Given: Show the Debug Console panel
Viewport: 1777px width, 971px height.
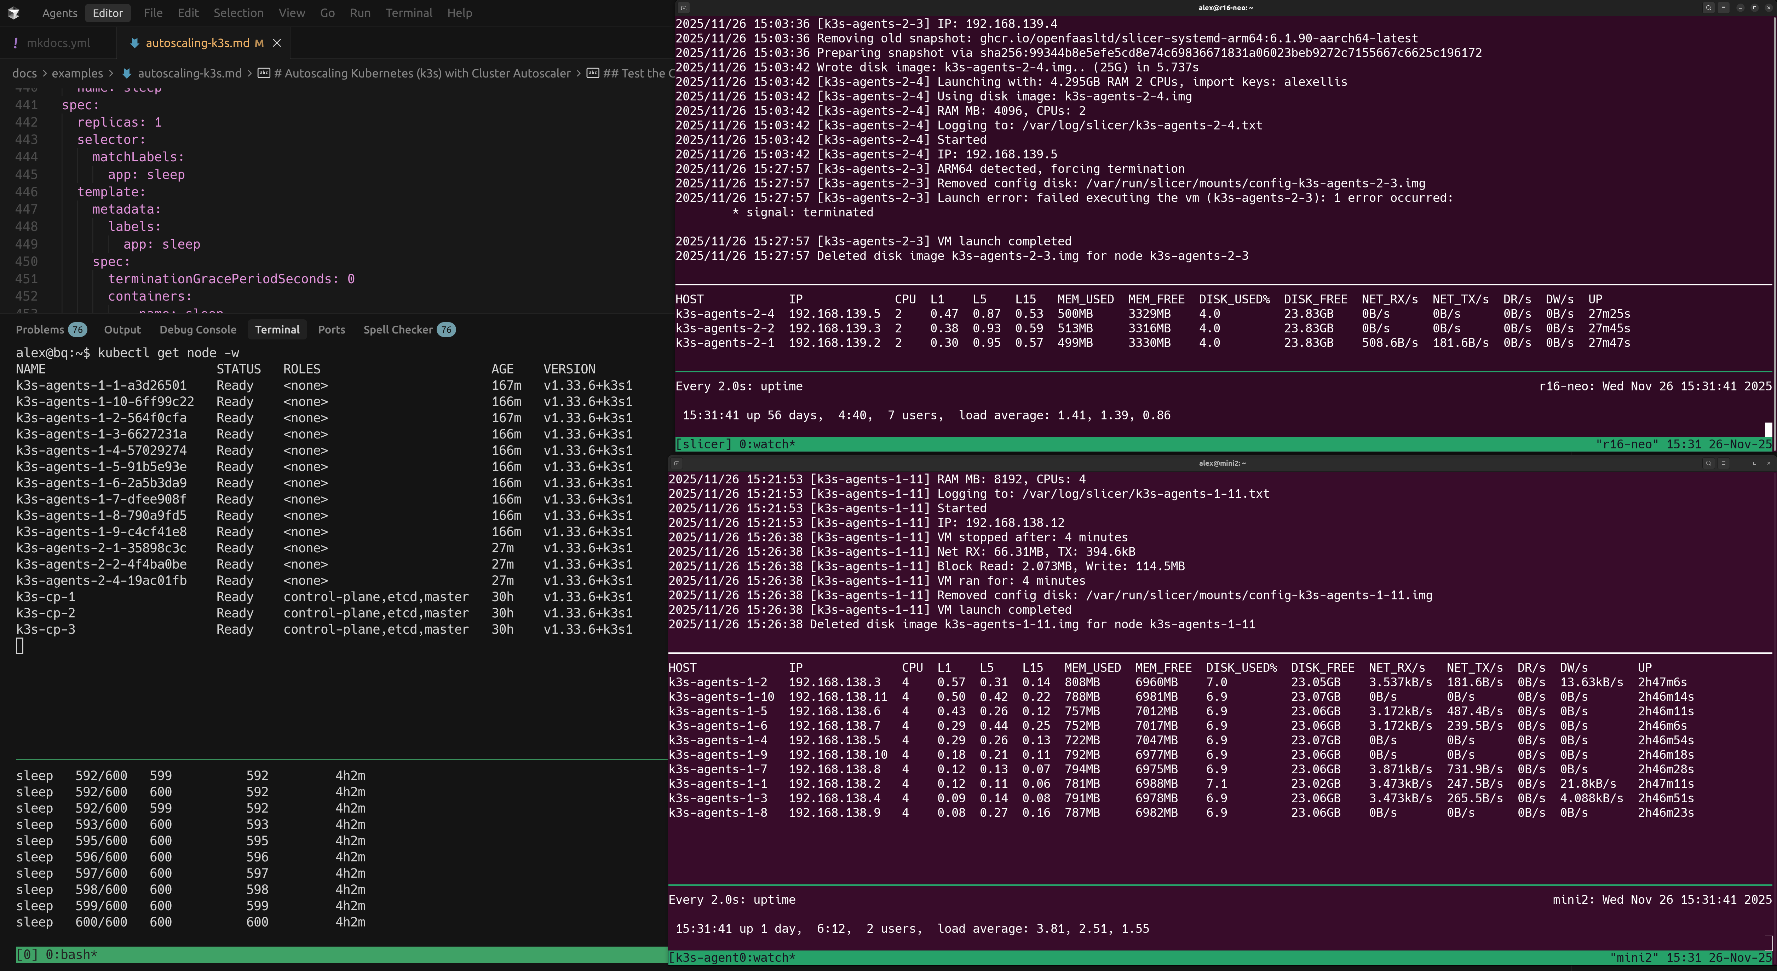Looking at the screenshot, I should [197, 330].
